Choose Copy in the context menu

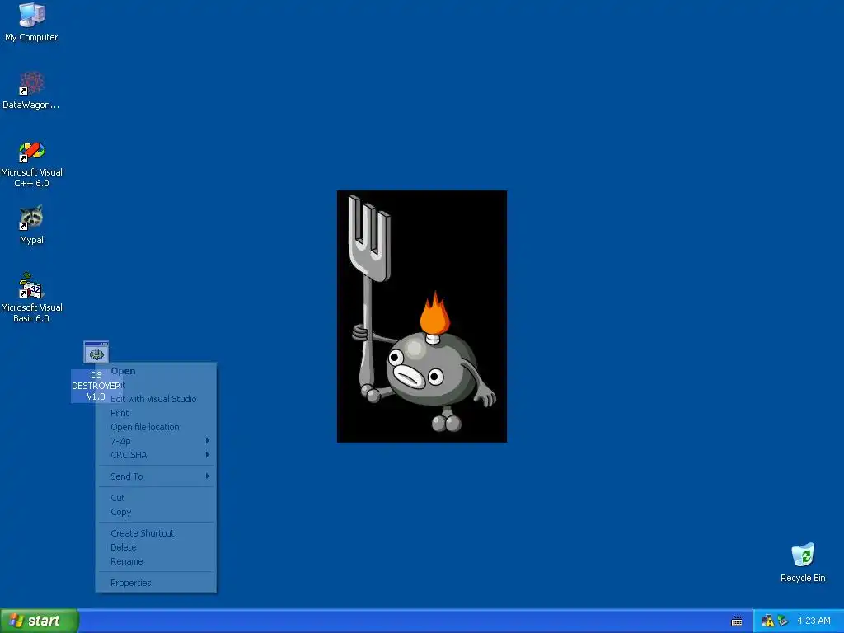(156, 512)
